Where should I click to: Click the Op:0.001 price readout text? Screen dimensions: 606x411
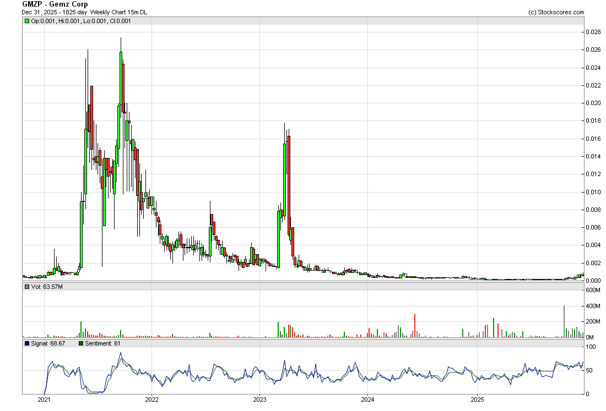click(43, 21)
